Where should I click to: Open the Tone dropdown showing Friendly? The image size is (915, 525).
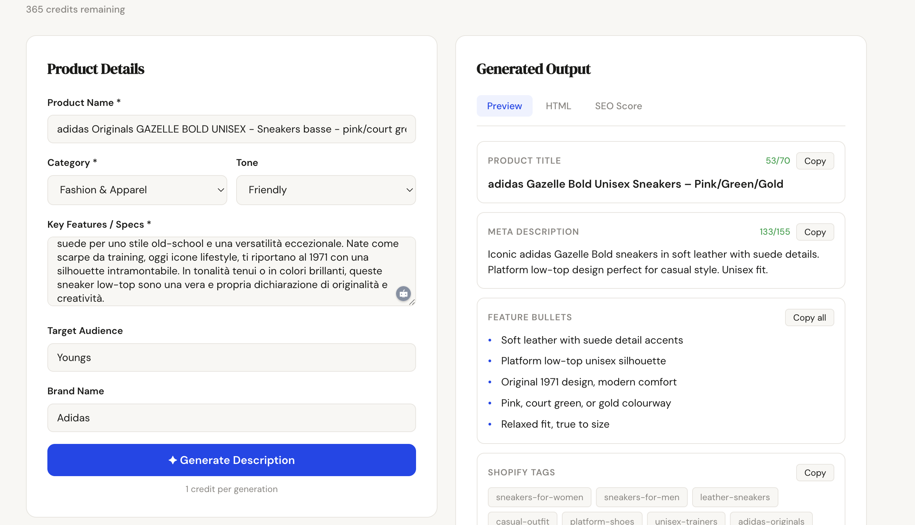pyautogui.click(x=326, y=190)
